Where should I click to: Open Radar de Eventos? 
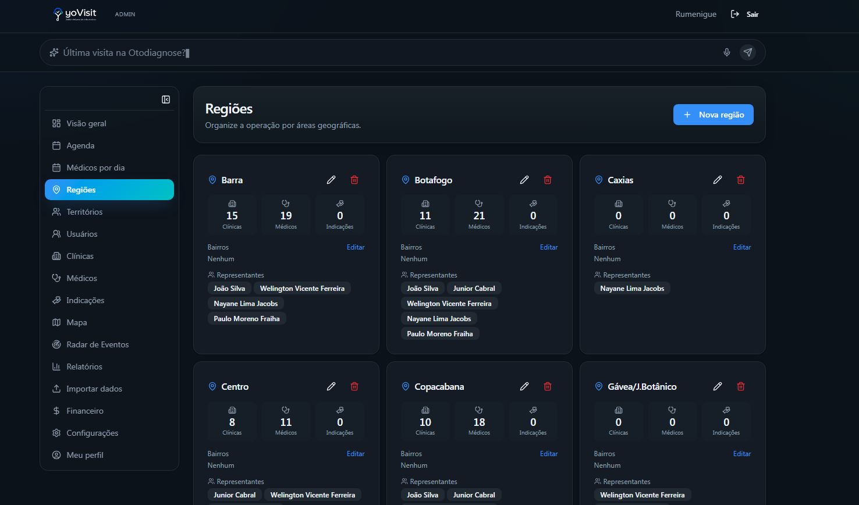pos(109,344)
